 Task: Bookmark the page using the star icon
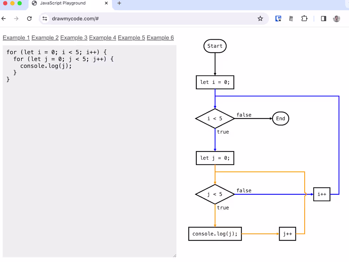click(260, 18)
